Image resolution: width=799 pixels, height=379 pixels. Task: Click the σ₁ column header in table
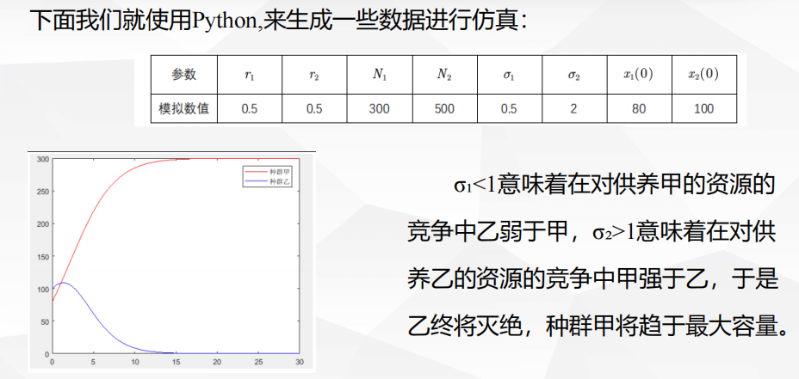coord(510,75)
